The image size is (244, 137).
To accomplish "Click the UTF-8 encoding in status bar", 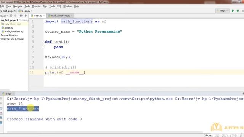I will (233, 135).
